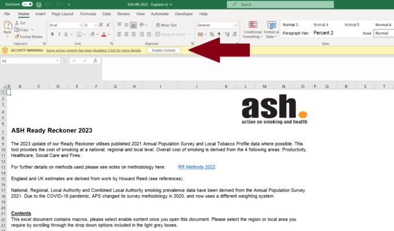Click the Orientation text angle icon
The height and width of the screenshot is (231, 394).
[x=142, y=25]
